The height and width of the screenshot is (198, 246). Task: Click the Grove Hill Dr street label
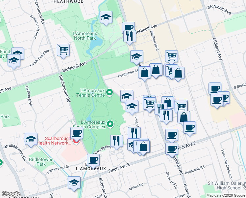tap(171, 181)
